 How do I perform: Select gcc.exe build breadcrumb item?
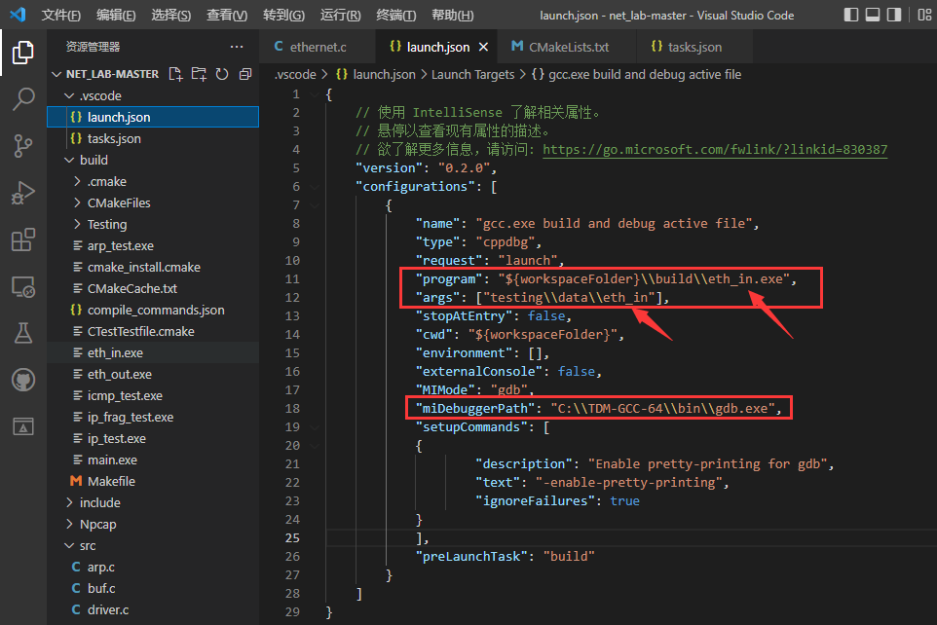[x=637, y=75]
